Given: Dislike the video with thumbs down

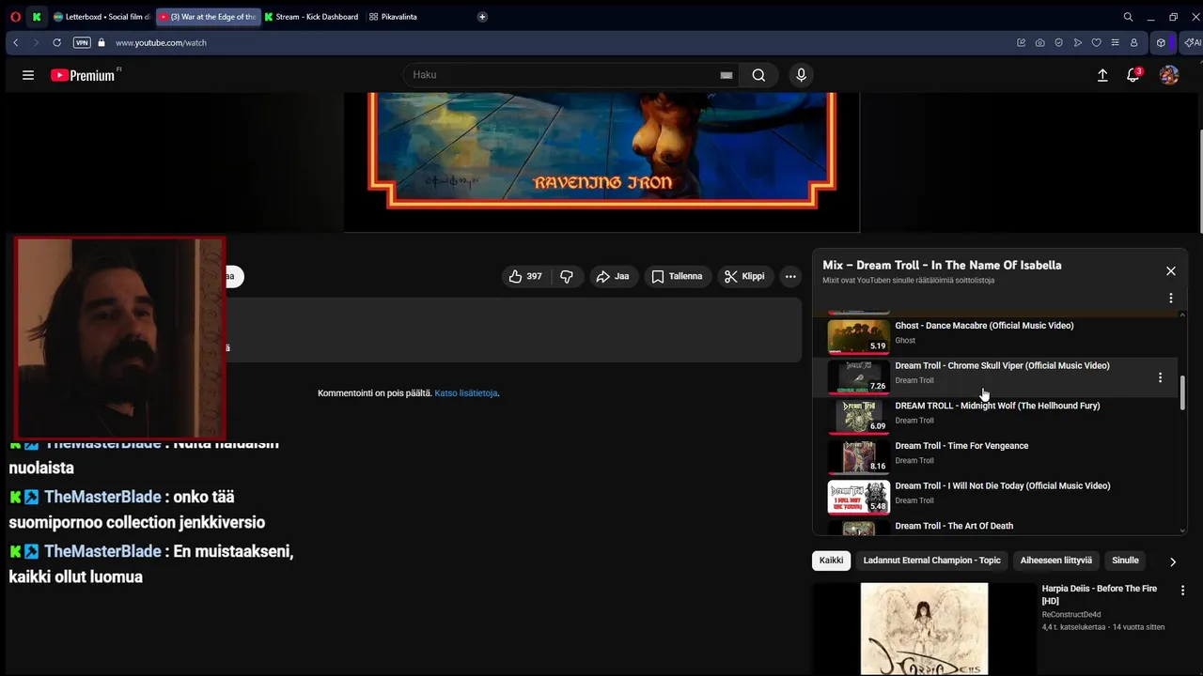Looking at the screenshot, I should click(x=567, y=276).
